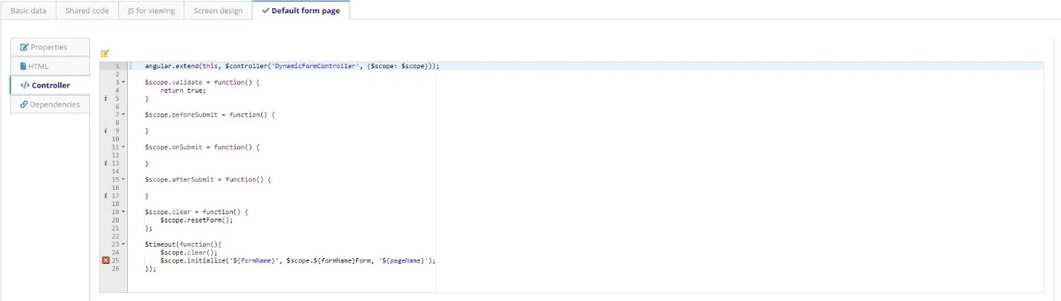
Task: Click line number 26 in the gutter
Action: 115,269
